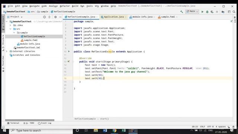Viewport: 238px width, 134px height.
Task: Click the UTF-8 encoding indicator
Action: [210, 127]
